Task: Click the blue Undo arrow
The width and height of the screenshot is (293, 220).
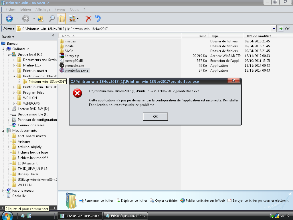Action: [98, 19]
